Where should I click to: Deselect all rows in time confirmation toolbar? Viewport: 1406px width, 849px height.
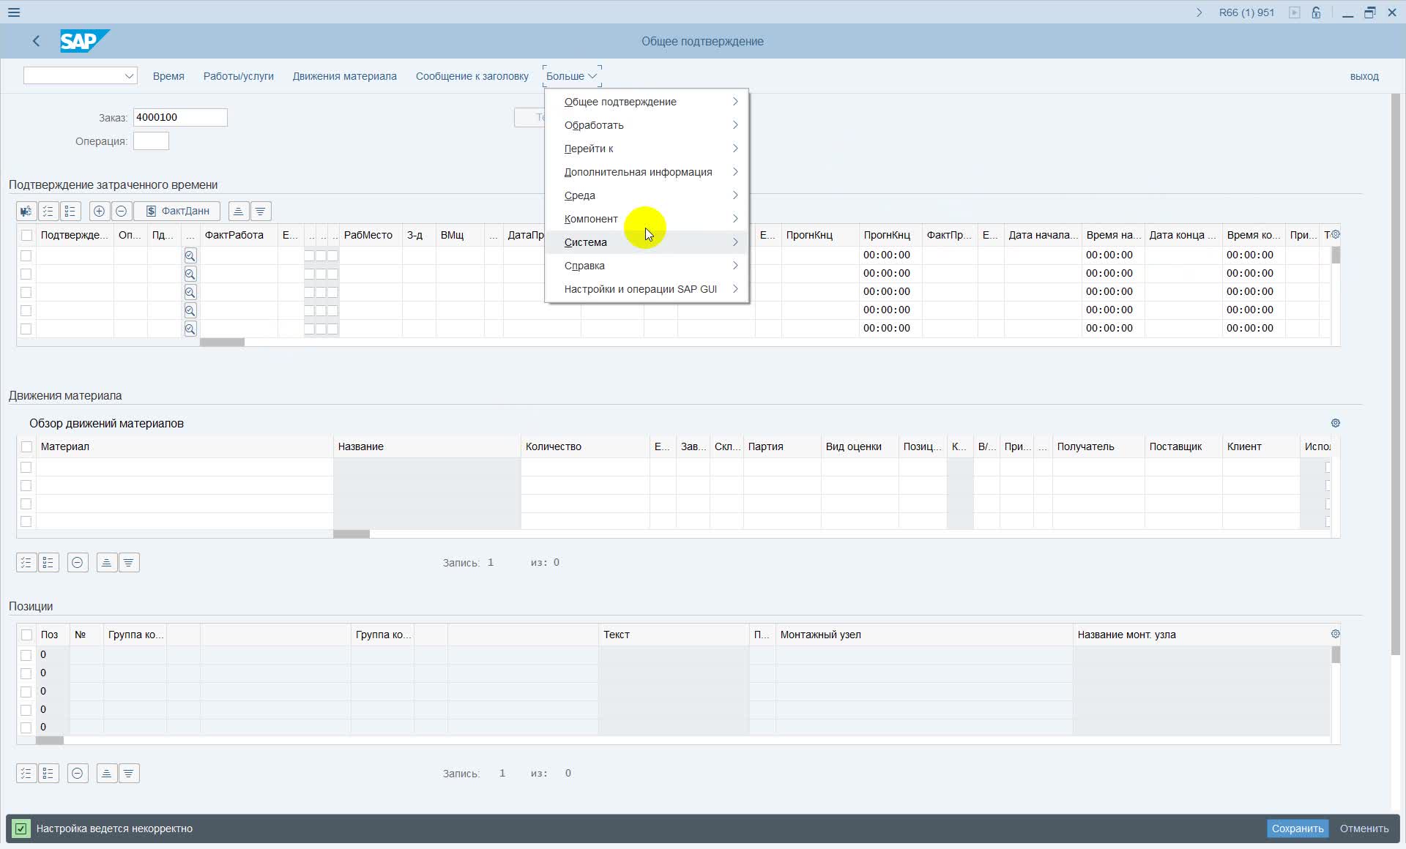click(x=70, y=211)
